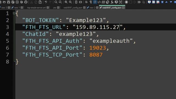Viewport: 176px width, 99px height.
Task: Click the Stop Recording macro button
Action: point(131,2)
